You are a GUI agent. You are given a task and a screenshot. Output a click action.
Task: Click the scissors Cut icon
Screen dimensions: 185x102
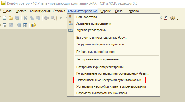(25, 18)
